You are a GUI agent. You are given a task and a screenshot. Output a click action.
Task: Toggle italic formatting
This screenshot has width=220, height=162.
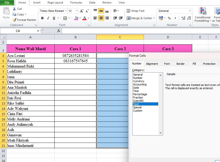pyautogui.click(x=48, y=18)
